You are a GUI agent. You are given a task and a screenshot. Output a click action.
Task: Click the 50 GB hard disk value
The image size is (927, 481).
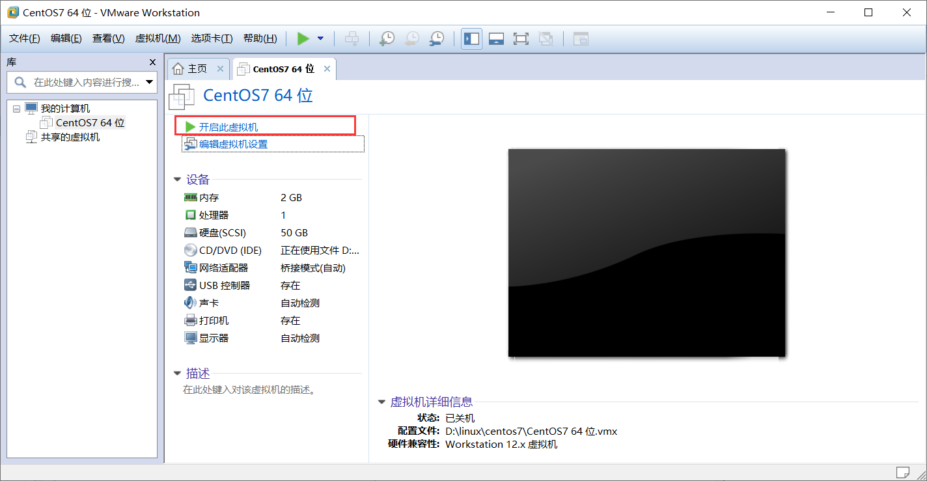coord(294,232)
